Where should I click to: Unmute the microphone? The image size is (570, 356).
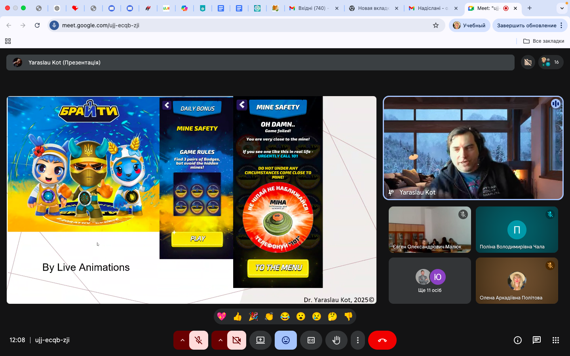[199, 340]
